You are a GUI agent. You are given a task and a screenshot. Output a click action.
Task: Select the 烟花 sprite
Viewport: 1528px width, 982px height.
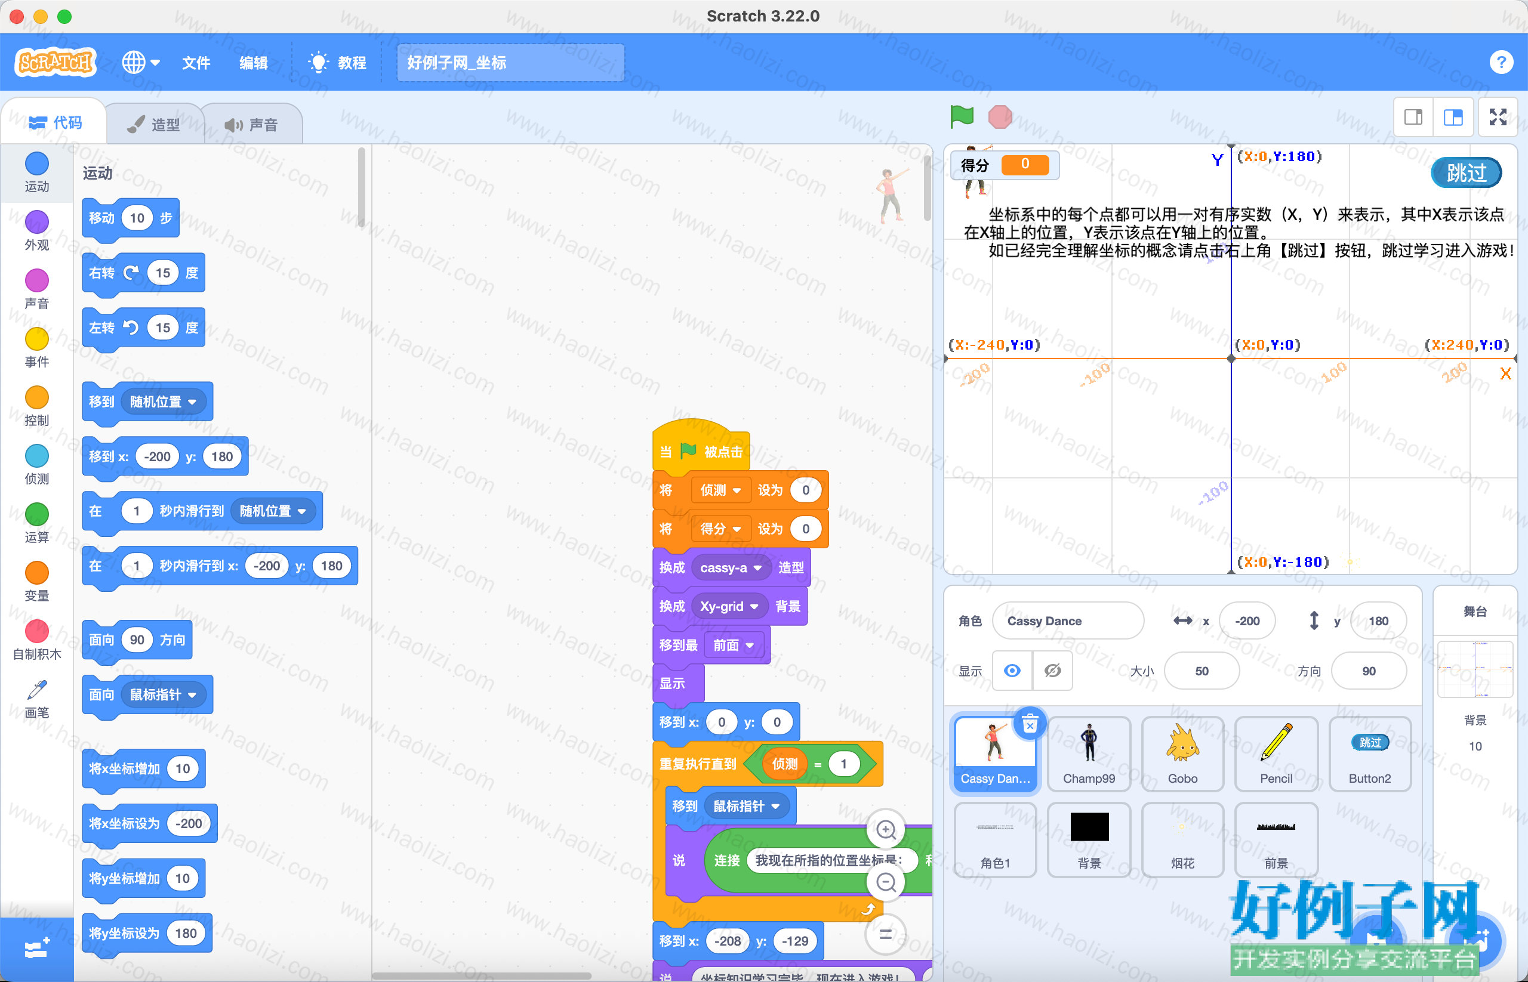(x=1182, y=840)
